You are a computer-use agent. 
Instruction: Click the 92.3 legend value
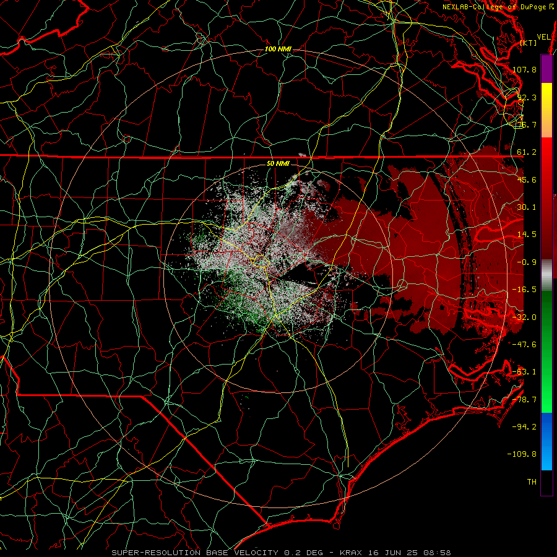[527, 97]
